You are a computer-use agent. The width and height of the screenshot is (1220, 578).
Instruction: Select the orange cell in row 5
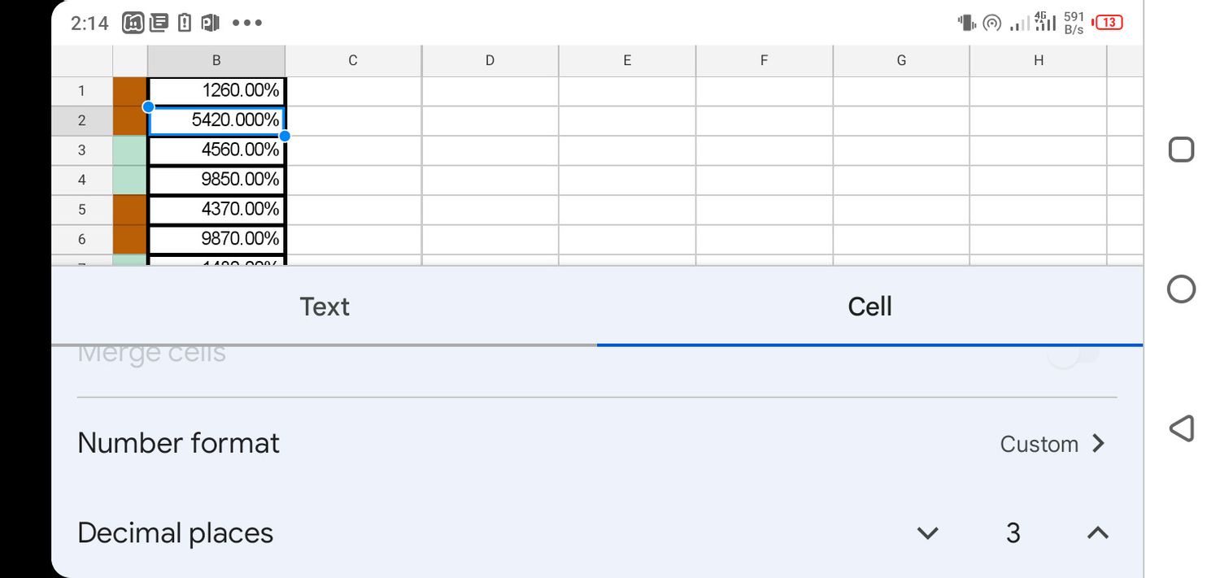tap(130, 210)
